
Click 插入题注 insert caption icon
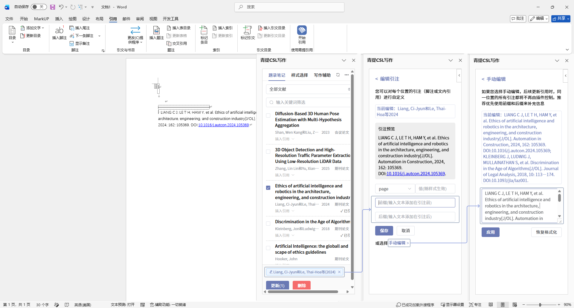click(x=156, y=33)
